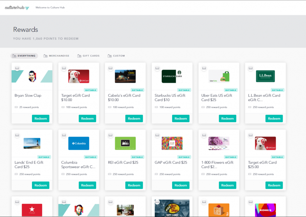Click the card-type icon on the GAP card
The image size is (306, 217).
coord(157,135)
